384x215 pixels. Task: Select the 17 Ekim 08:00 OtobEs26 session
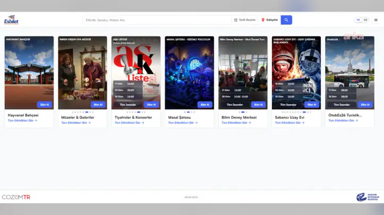click(341, 90)
